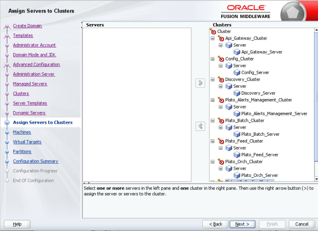The height and width of the screenshot is (231, 318).
Task: Click the right arrow assign button
Action: coord(200,83)
